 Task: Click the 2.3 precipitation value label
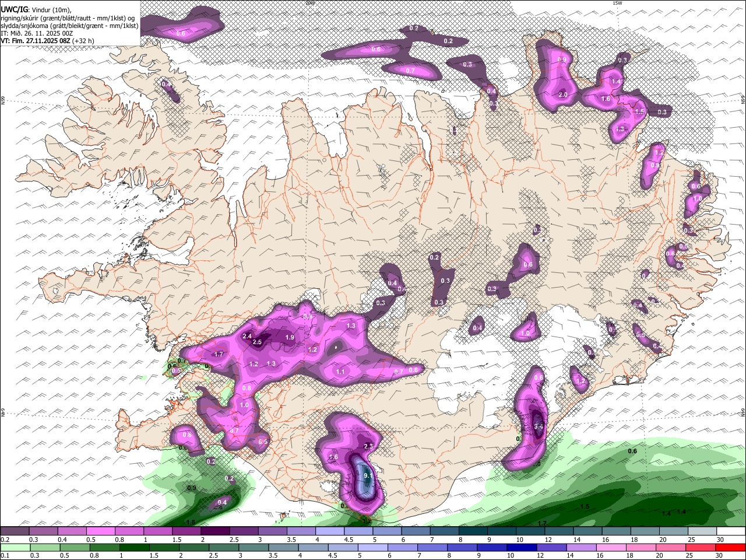point(368,446)
